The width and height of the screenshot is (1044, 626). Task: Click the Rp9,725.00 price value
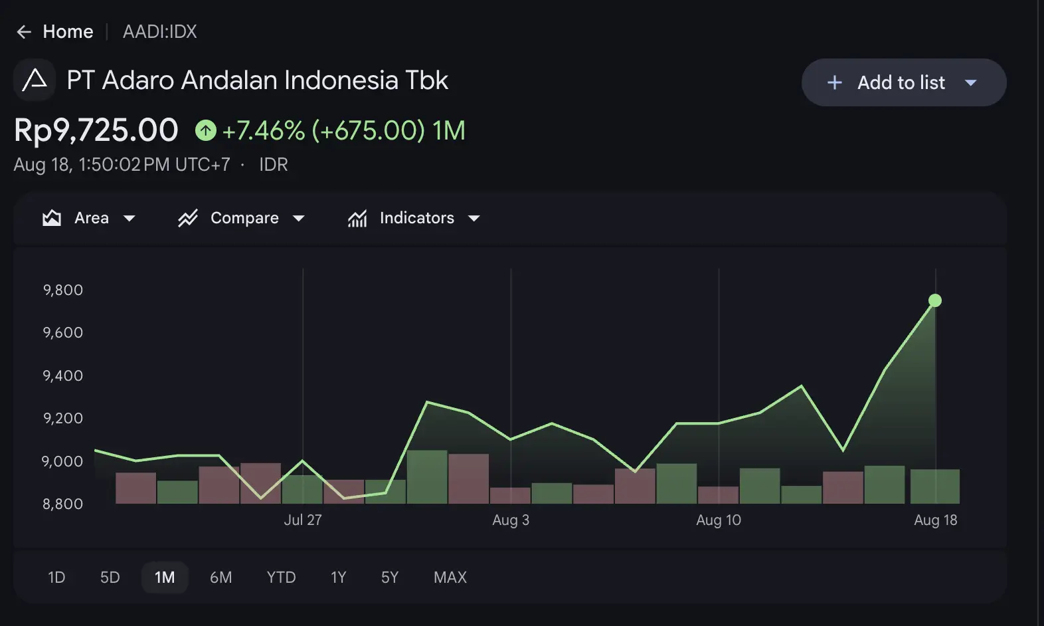pos(96,130)
